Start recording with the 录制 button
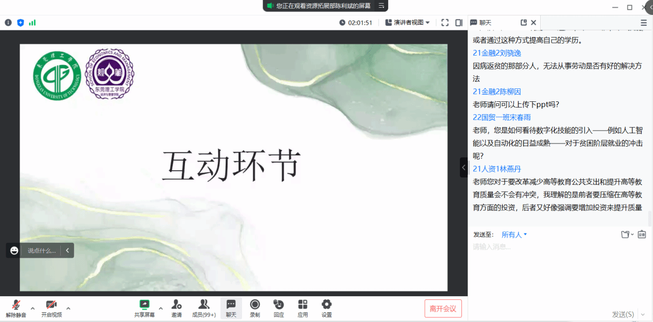 click(x=255, y=308)
